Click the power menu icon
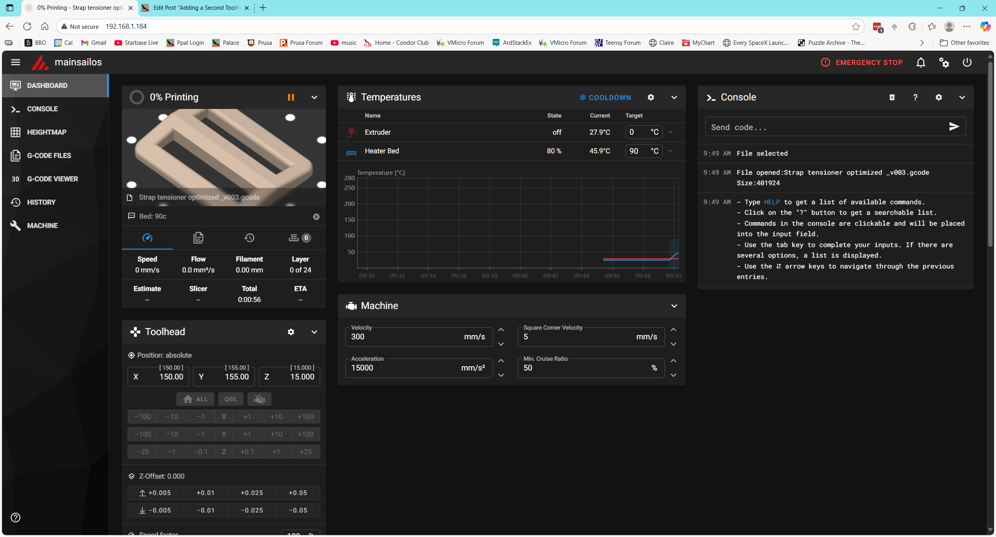This screenshot has height=537, width=996. [x=967, y=62]
